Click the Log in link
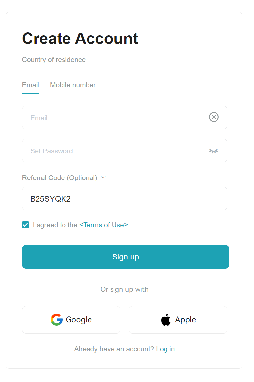254x382 pixels. coord(165,349)
